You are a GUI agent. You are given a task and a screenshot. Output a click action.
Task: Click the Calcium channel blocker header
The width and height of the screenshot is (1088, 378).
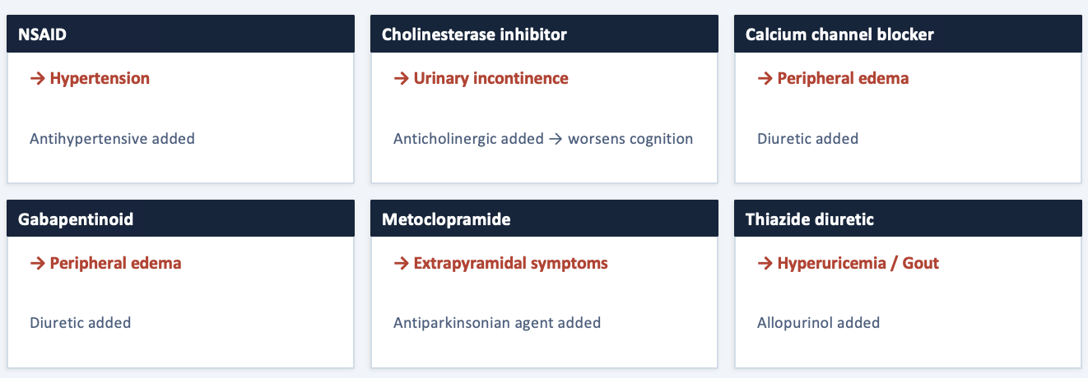pos(908,35)
